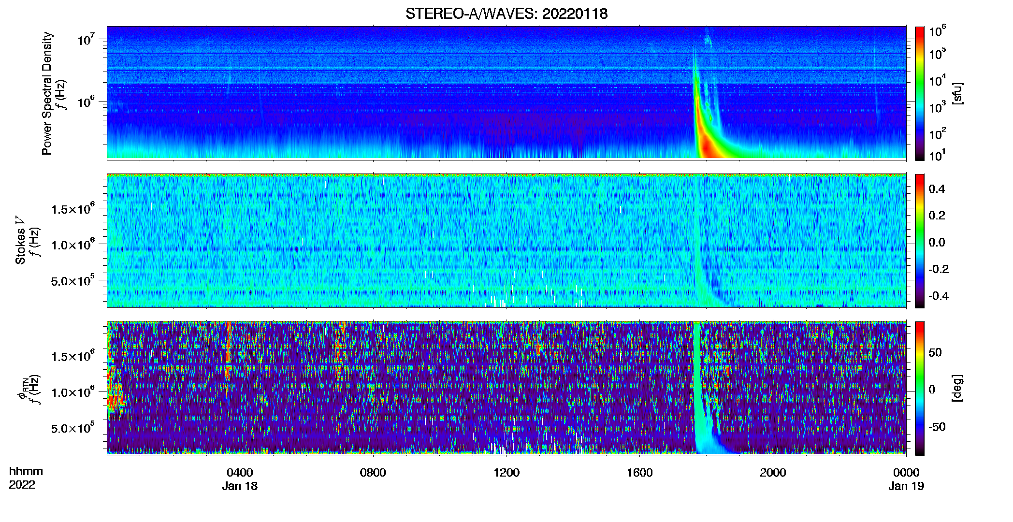
Task: Click the 0.4 Stokes V colorbar value
Action: click(937, 189)
